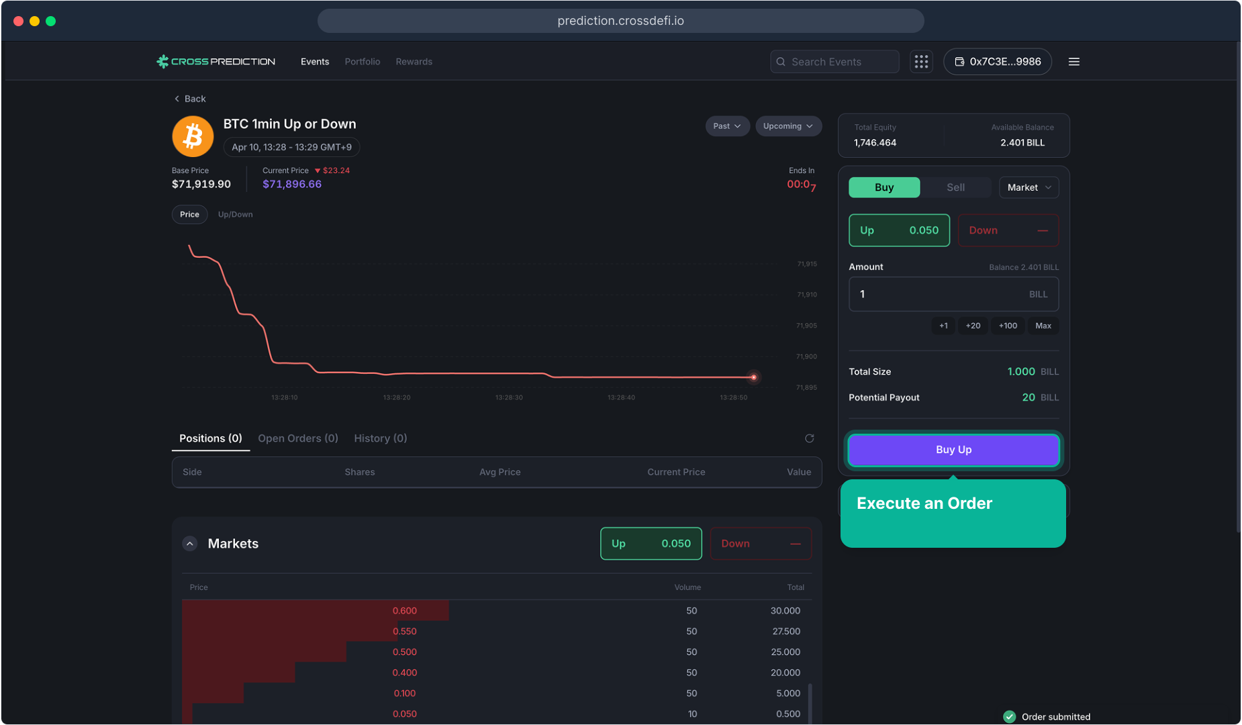Switch to the Positions (0) tab
Image resolution: width=1242 pixels, height=725 pixels.
point(211,438)
